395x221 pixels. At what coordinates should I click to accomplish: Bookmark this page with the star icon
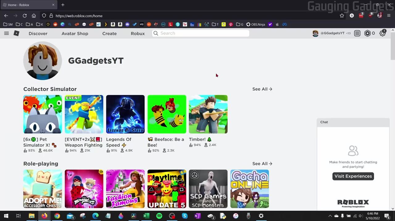pos(342,16)
